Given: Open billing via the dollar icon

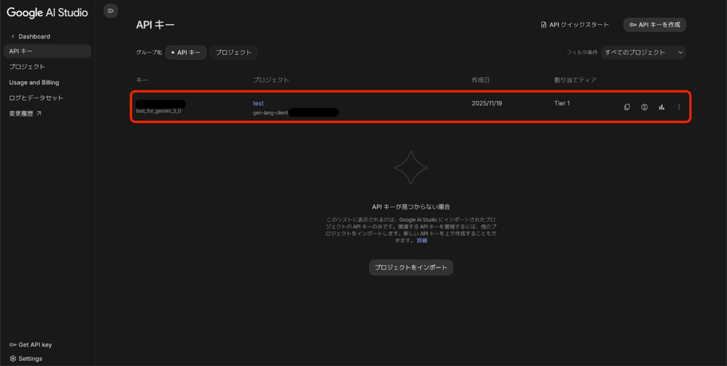Looking at the screenshot, I should 644,107.
